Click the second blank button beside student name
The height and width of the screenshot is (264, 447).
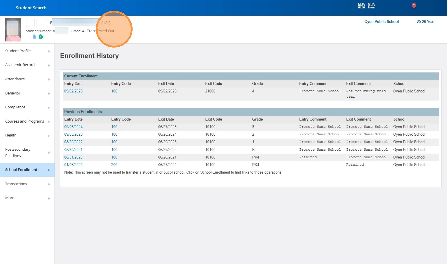(x=41, y=23)
